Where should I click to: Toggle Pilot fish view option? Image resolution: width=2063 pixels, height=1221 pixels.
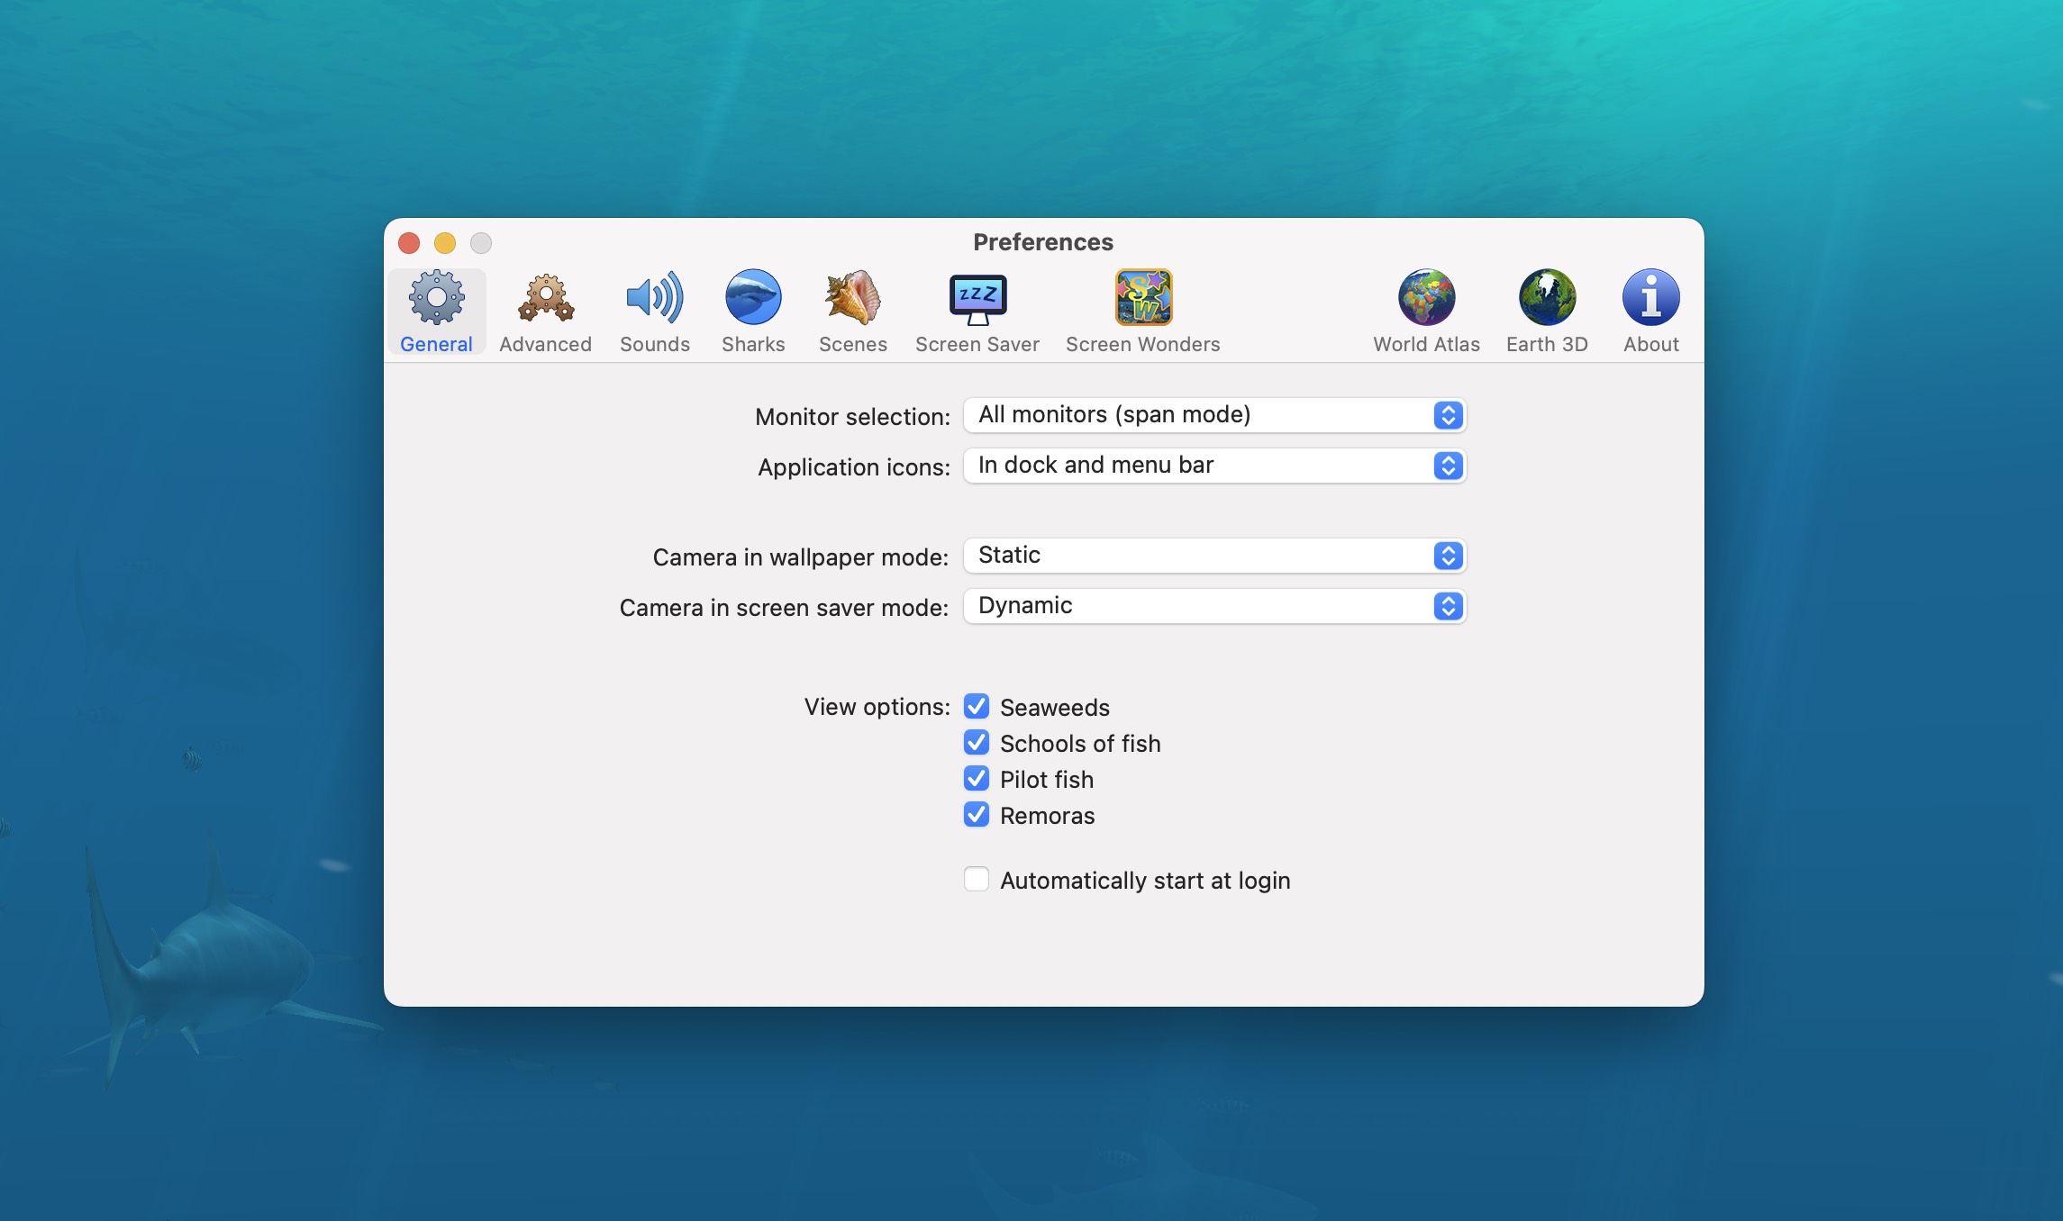(974, 778)
